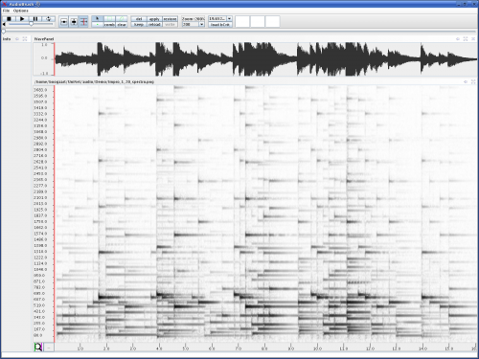Screen dimensions: 479x359
Task: Pause the audio playback
Action: (x=35, y=19)
